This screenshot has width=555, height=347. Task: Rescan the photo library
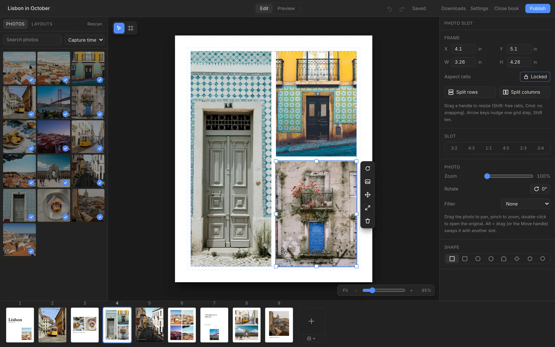[x=94, y=24]
